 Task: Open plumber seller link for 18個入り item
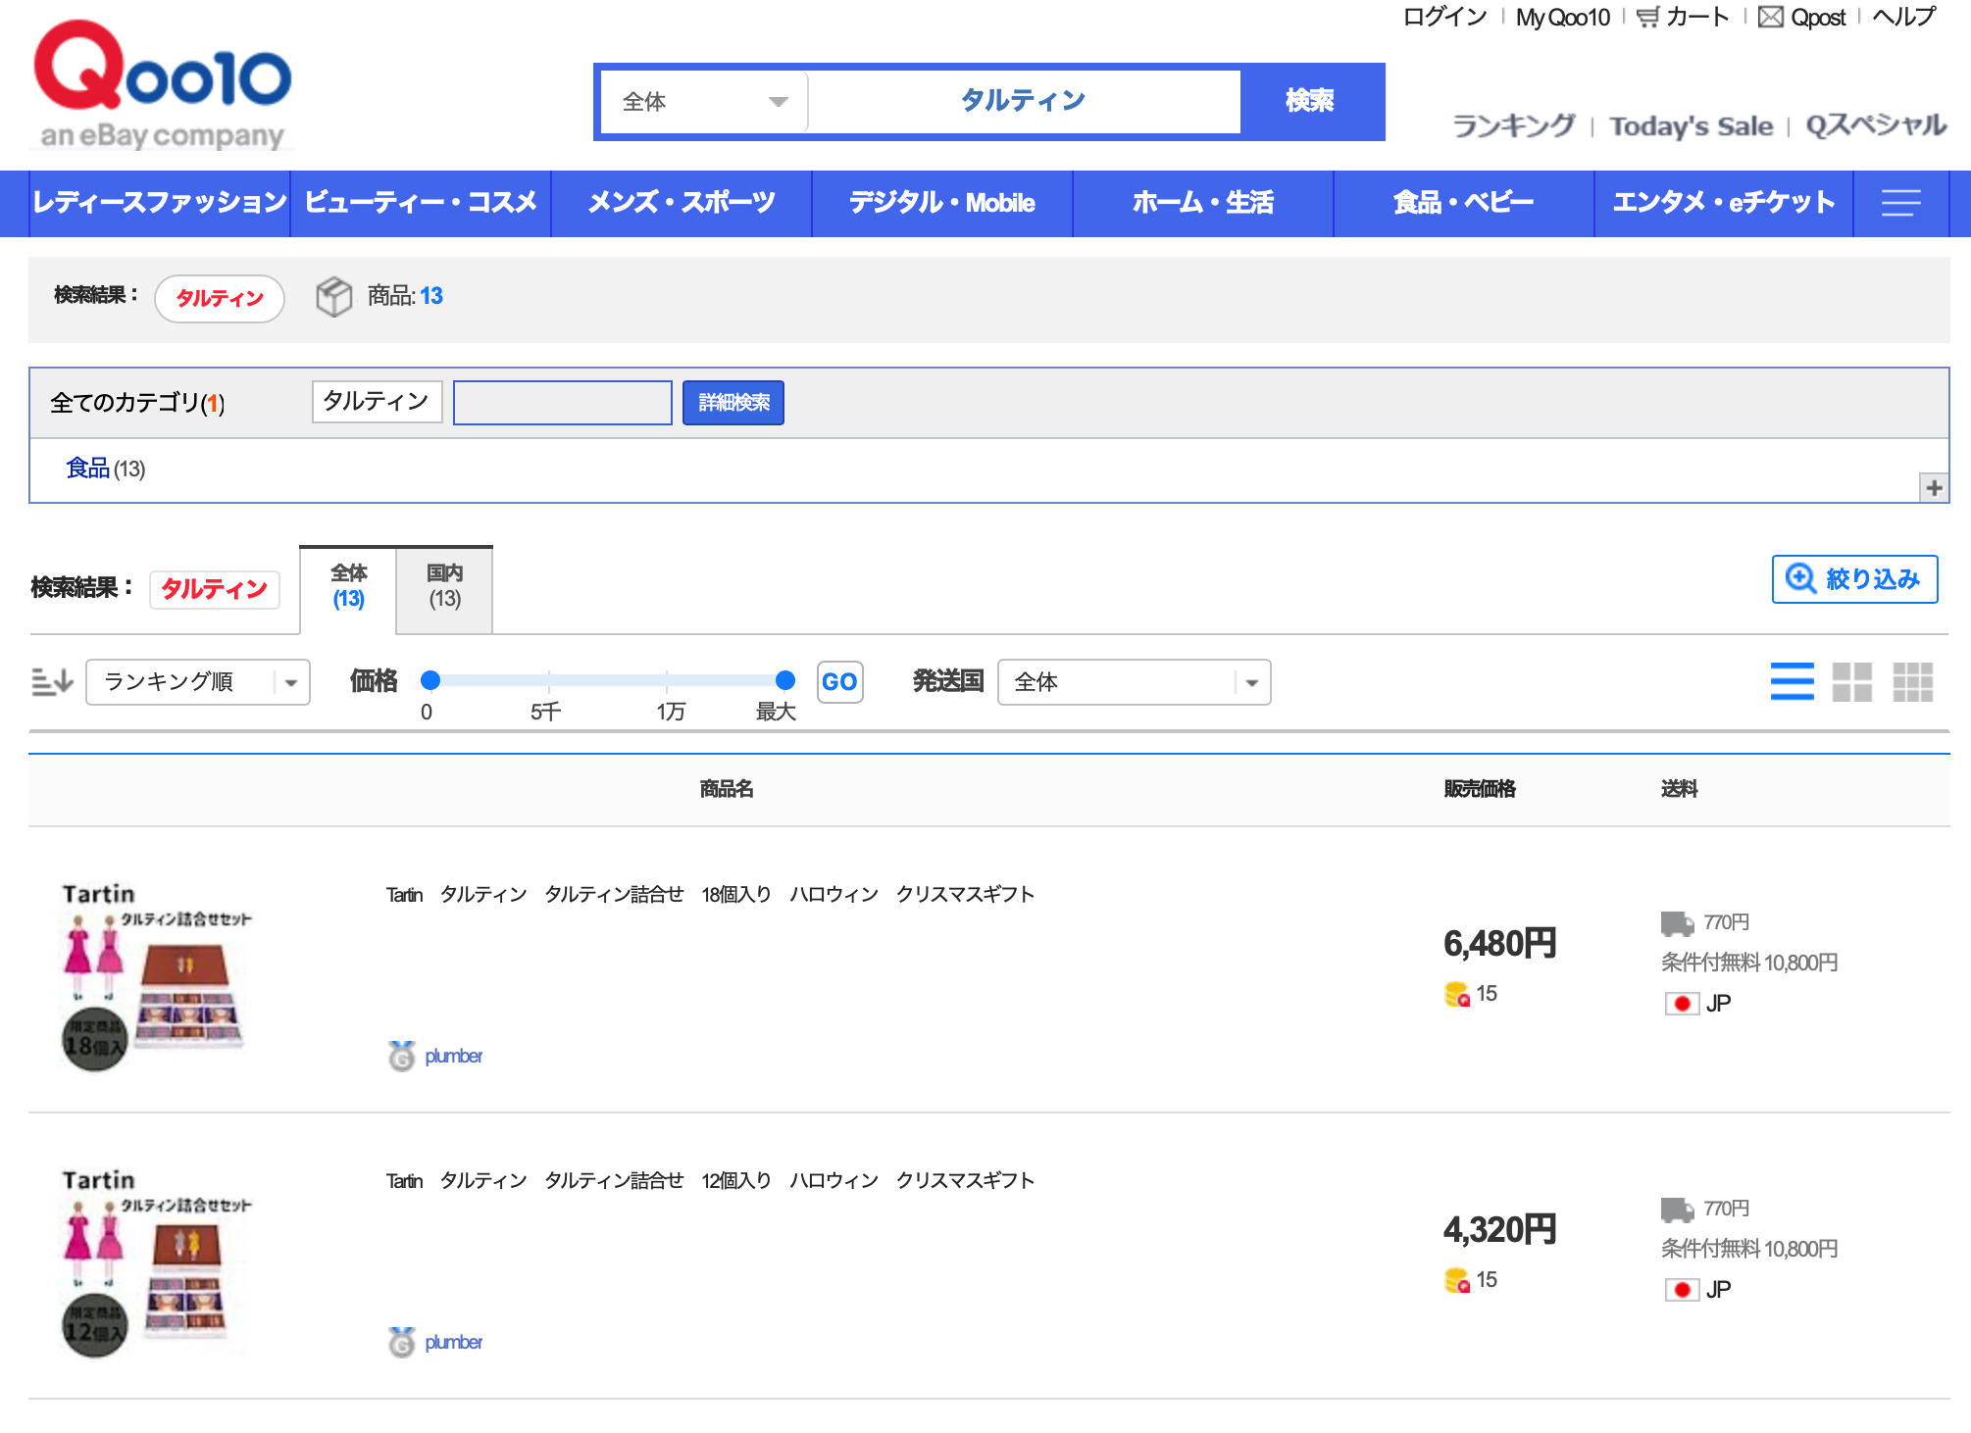coord(453,1056)
